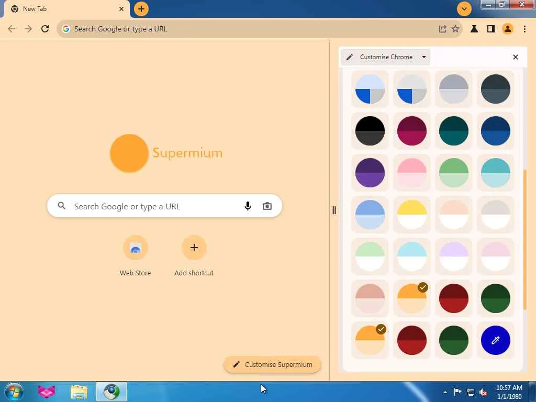Select the light pink theme swatch
The width and height of the screenshot is (536, 402).
tap(411, 173)
